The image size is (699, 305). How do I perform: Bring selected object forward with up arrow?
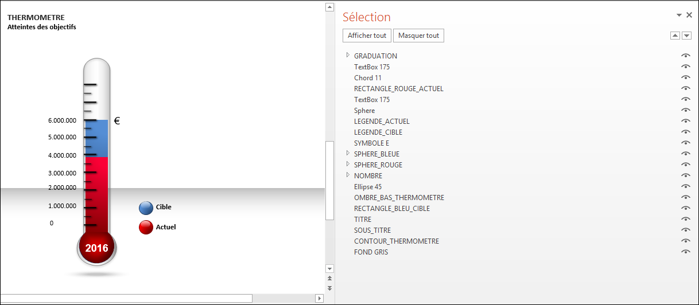pos(675,36)
